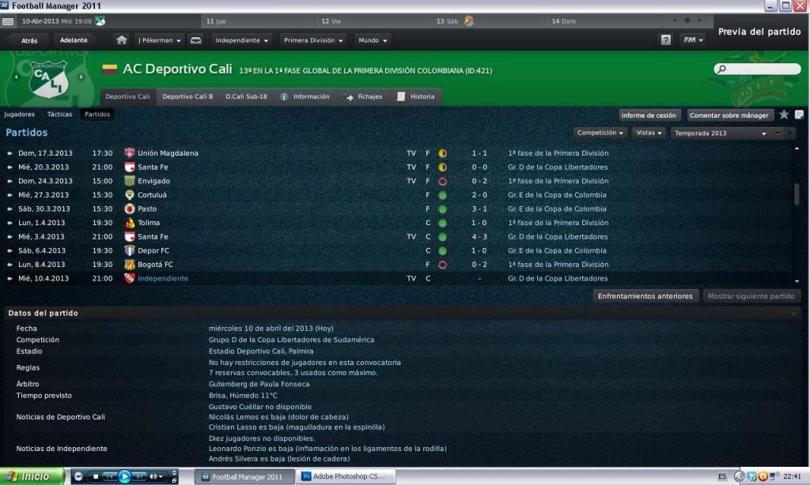Open the notes icon beside the star

coord(799,115)
